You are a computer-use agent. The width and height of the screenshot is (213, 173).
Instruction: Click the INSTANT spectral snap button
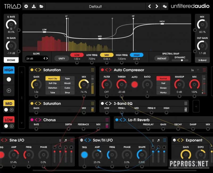162,58
